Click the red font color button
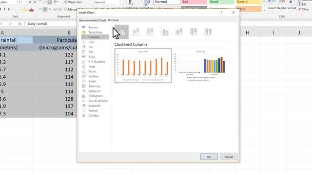312x175 pixels. click(31, 9)
